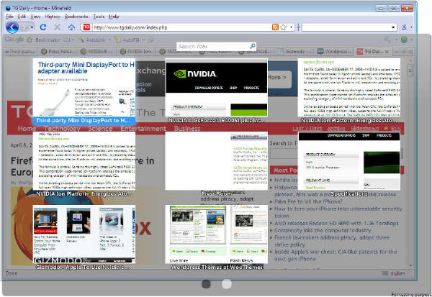This screenshot has height=297, width=432.
Task: Open the Slideshows link
Action: pyautogui.click(x=365, y=129)
